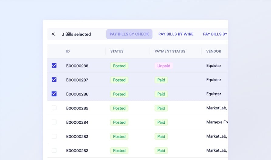The image size is (271, 160).
Task: Click the '3 Bills selected' label
Action: [x=76, y=34]
